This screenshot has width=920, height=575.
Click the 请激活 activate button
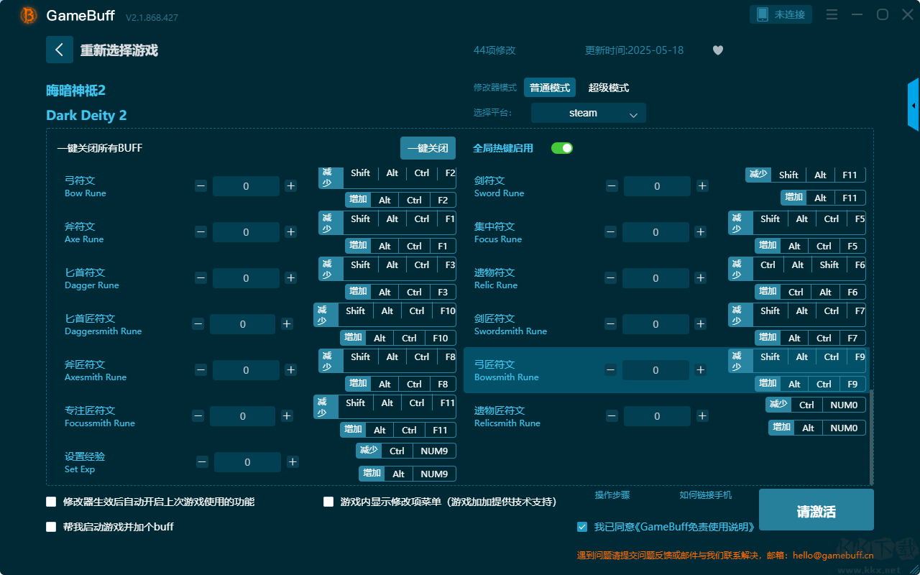tap(816, 510)
